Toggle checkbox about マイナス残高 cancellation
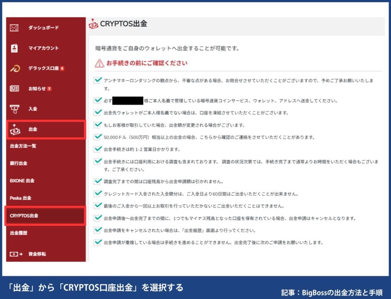The width and height of the screenshot is (391, 299). coord(97,218)
